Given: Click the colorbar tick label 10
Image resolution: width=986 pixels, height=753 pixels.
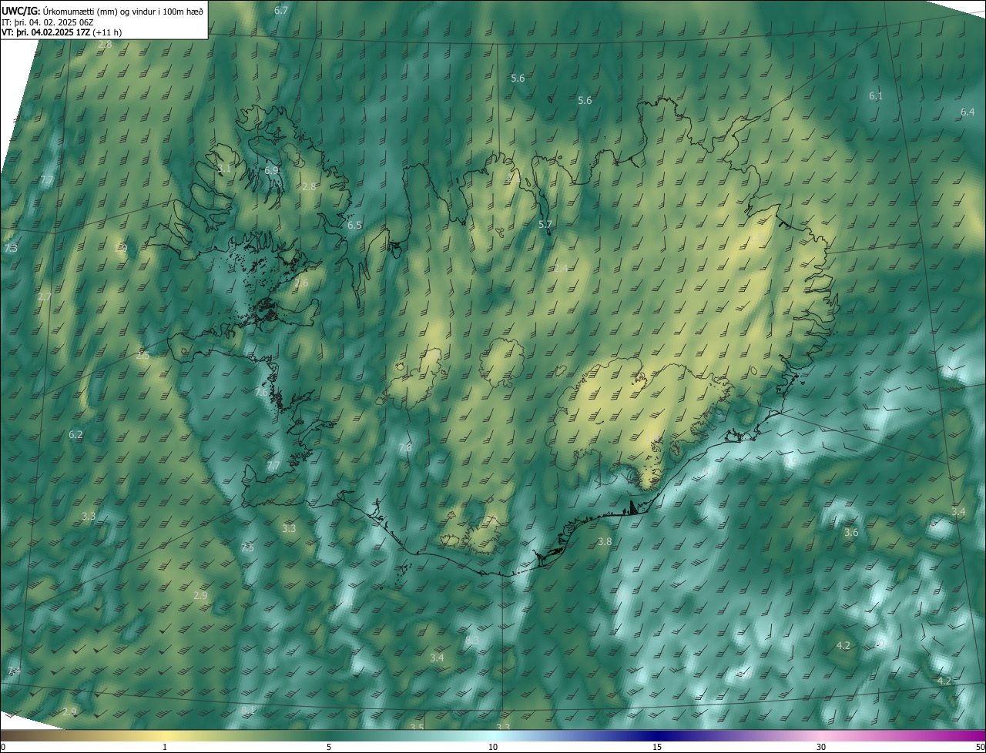Looking at the screenshot, I should pyautogui.click(x=493, y=747).
